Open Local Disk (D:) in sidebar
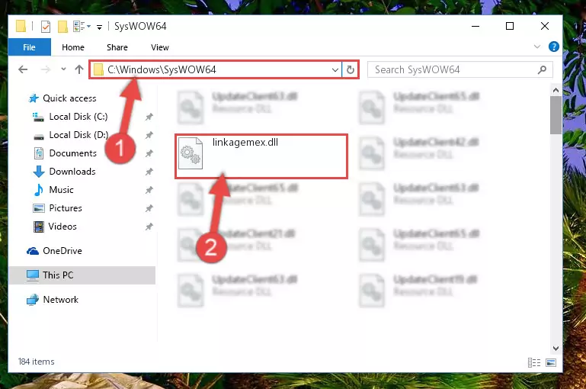This screenshot has height=389, width=586. (x=78, y=135)
